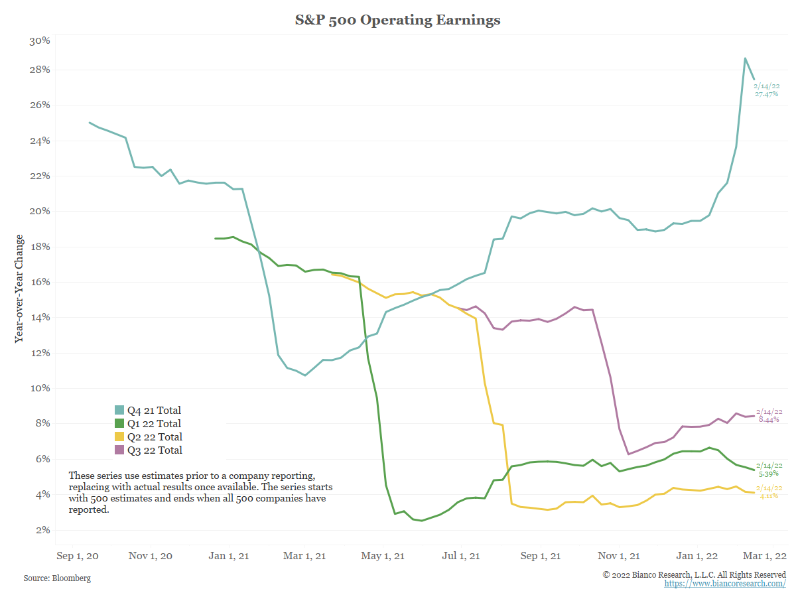
Task: Click the Q1 22 Total green legend swatch
Action: (119, 424)
